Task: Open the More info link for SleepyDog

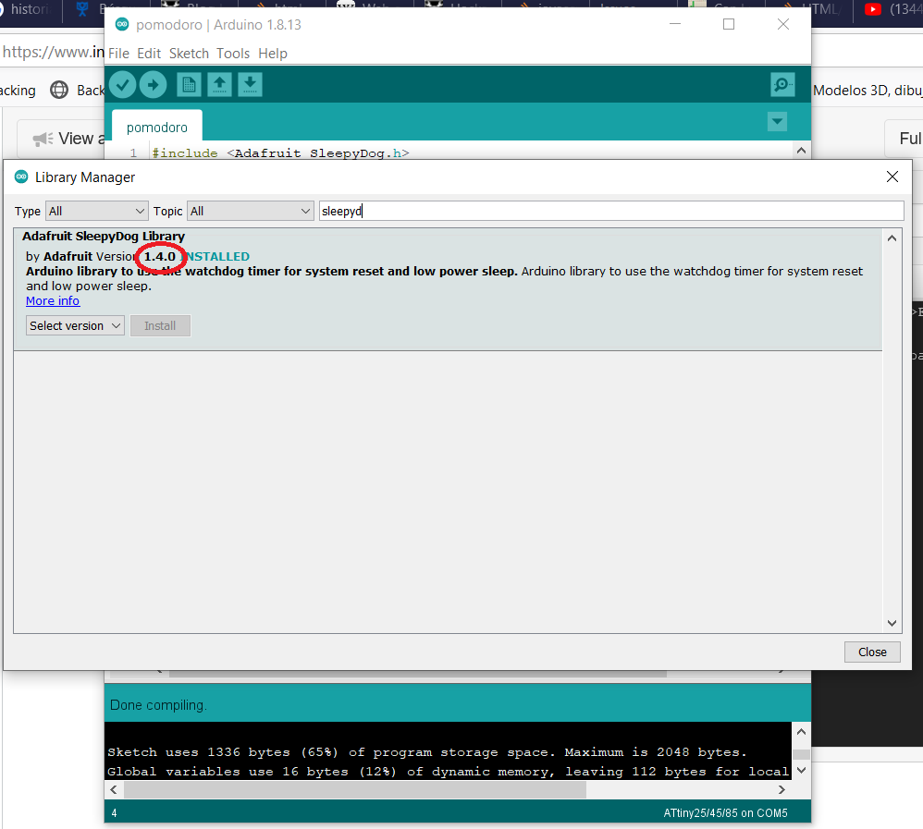Action: click(53, 300)
